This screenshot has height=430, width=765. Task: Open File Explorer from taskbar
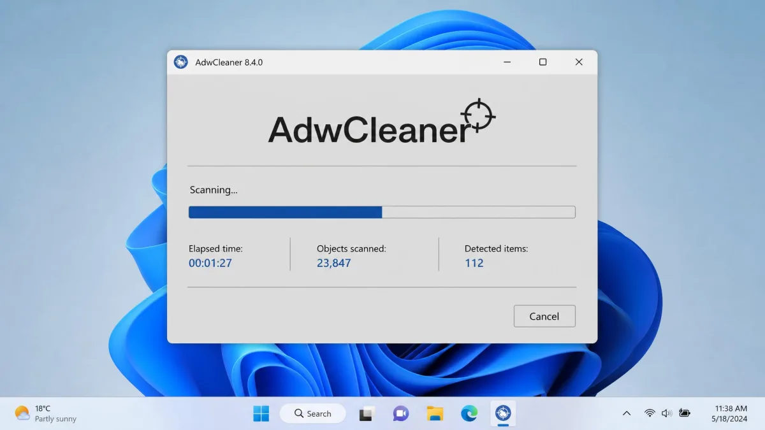(x=435, y=413)
